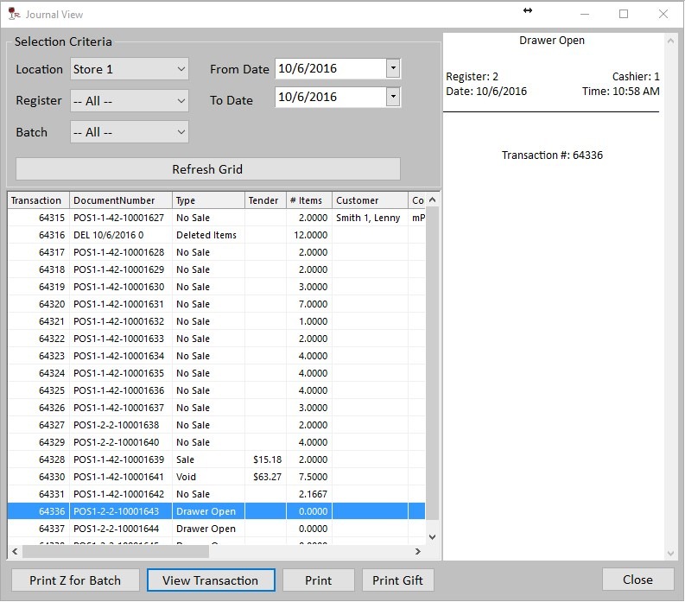Viewport: 685px width, 602px height.
Task: Click the Journal View app icon in title bar
Action: coord(13,15)
